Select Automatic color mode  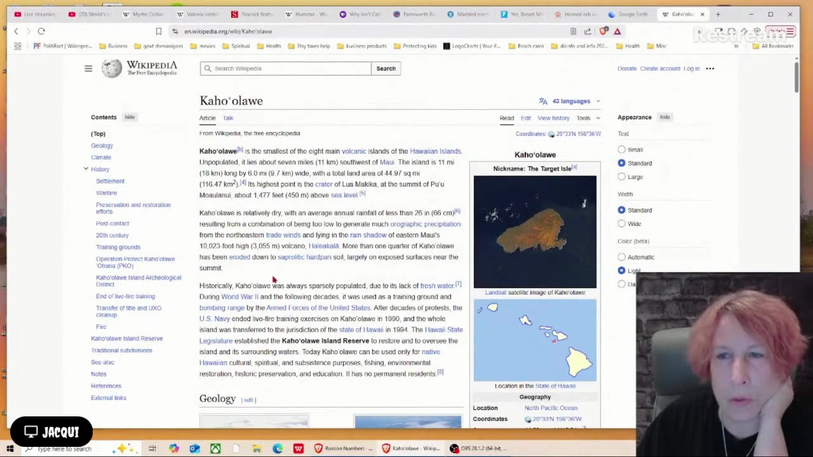pos(622,257)
